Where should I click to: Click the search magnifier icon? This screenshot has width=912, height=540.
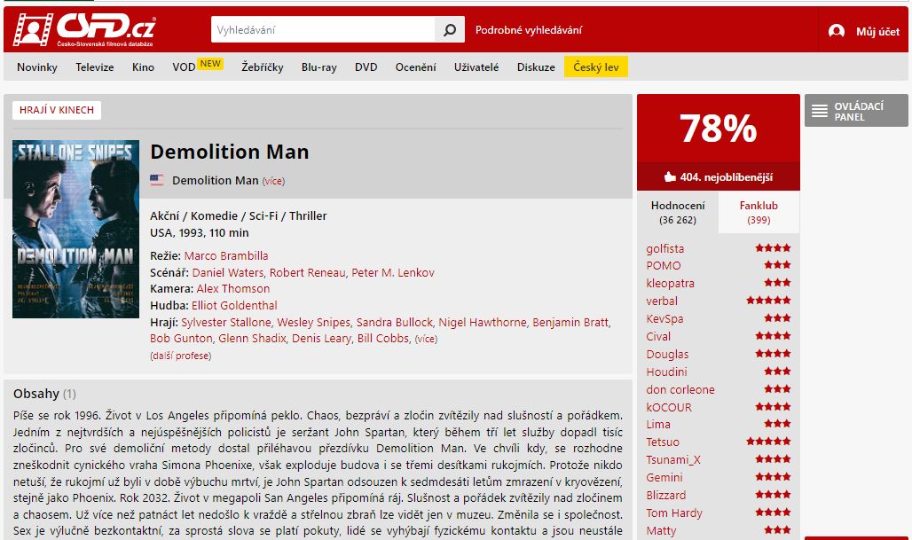tap(450, 29)
